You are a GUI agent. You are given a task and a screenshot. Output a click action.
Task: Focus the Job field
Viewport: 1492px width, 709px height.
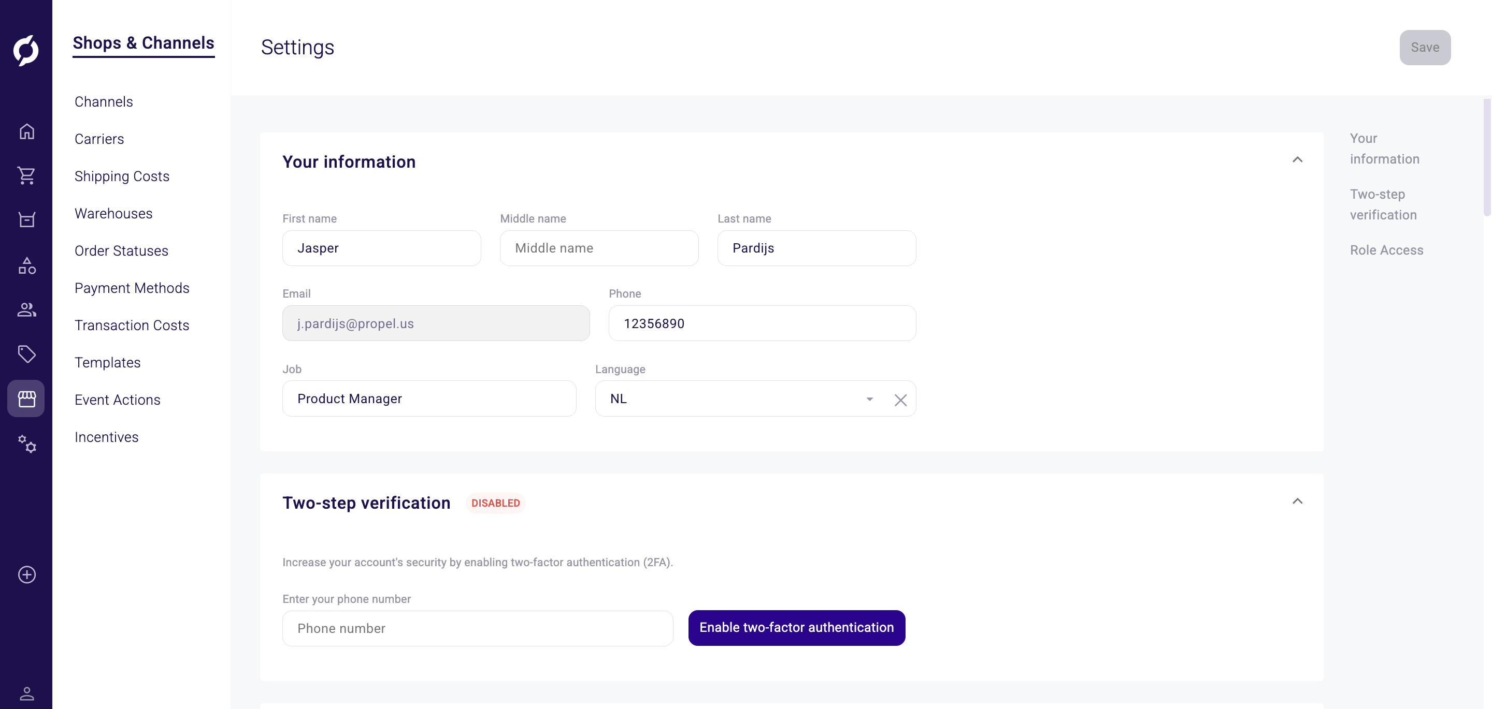(429, 399)
